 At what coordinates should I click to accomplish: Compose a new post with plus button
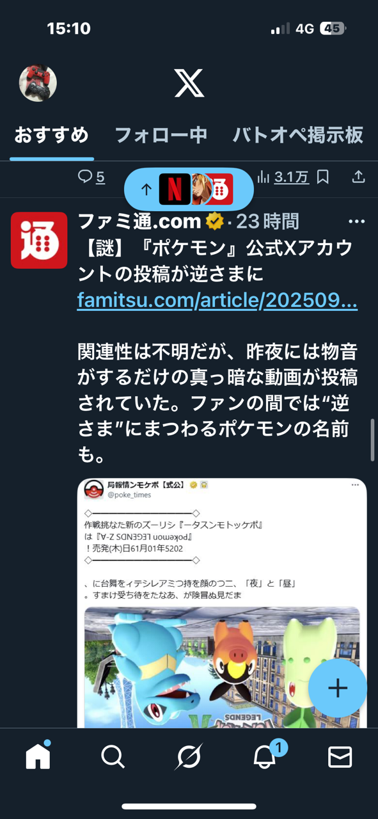click(x=338, y=688)
